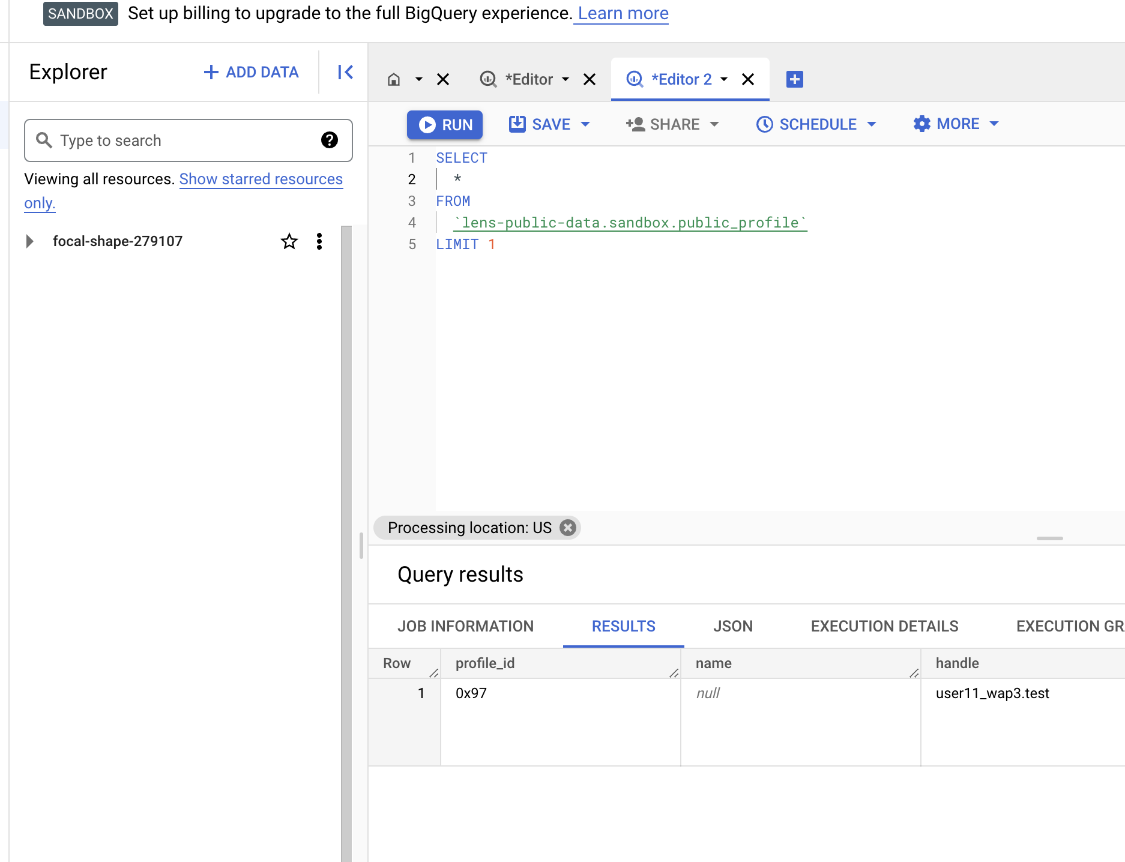
Task: Open the JSON results tab
Action: 733,626
